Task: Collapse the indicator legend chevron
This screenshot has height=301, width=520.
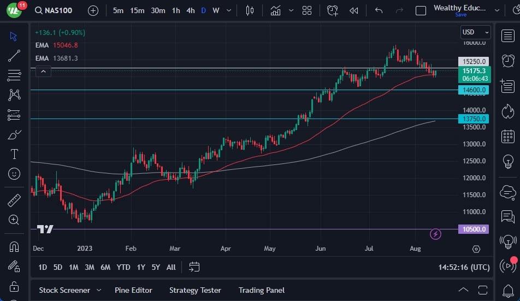Action: [44, 71]
